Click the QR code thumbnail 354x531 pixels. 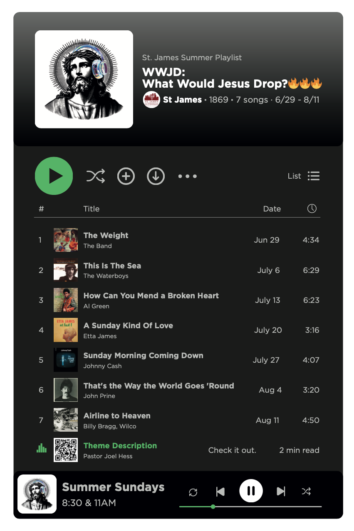point(66,450)
